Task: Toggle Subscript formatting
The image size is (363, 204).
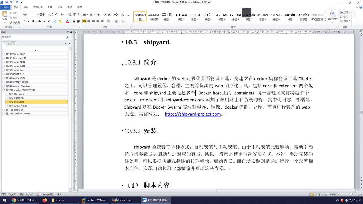Action: pos(44,21)
